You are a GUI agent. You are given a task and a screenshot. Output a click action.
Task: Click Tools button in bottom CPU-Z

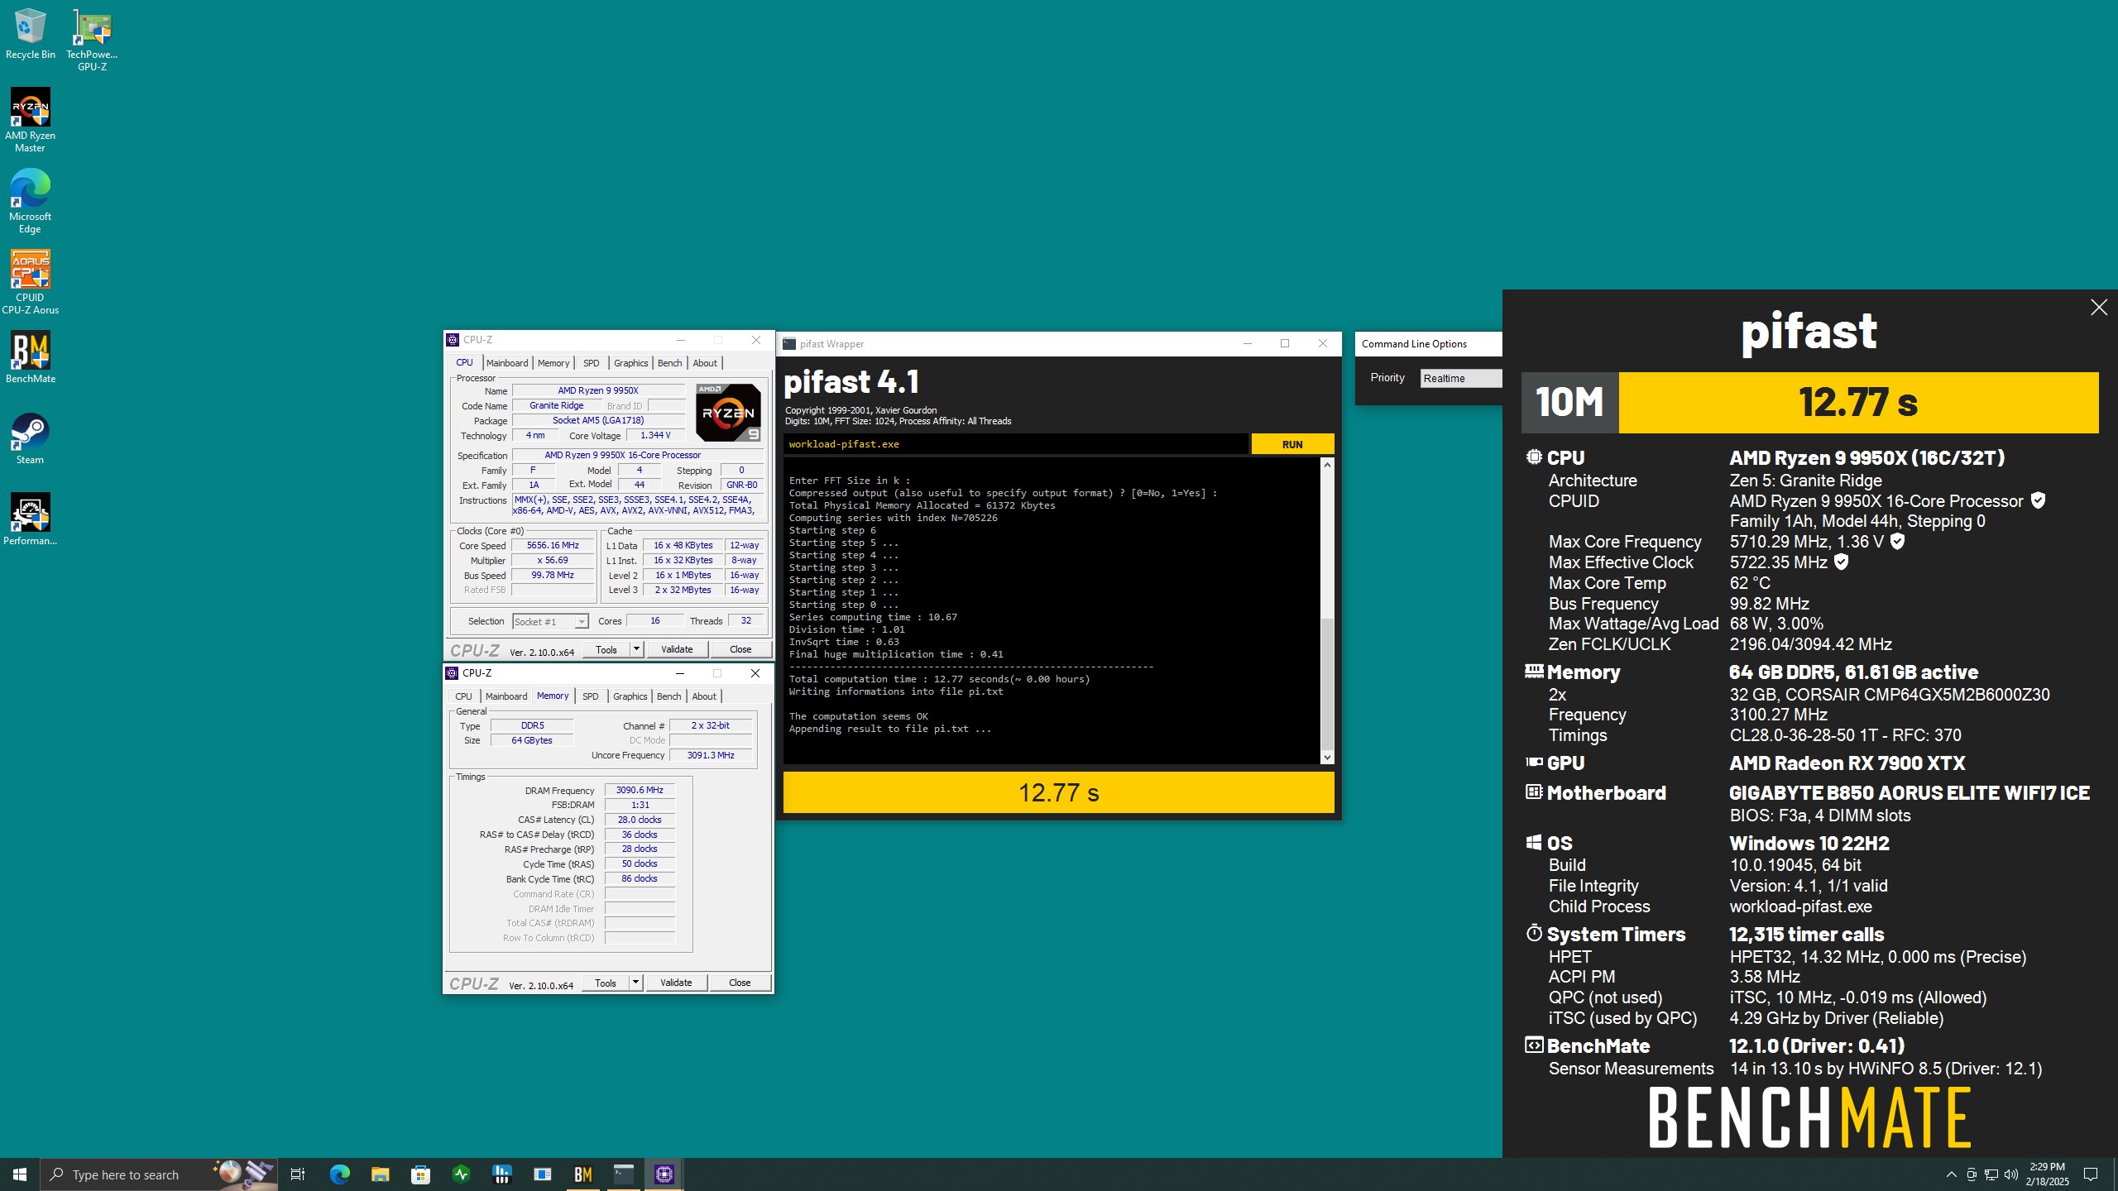(606, 983)
